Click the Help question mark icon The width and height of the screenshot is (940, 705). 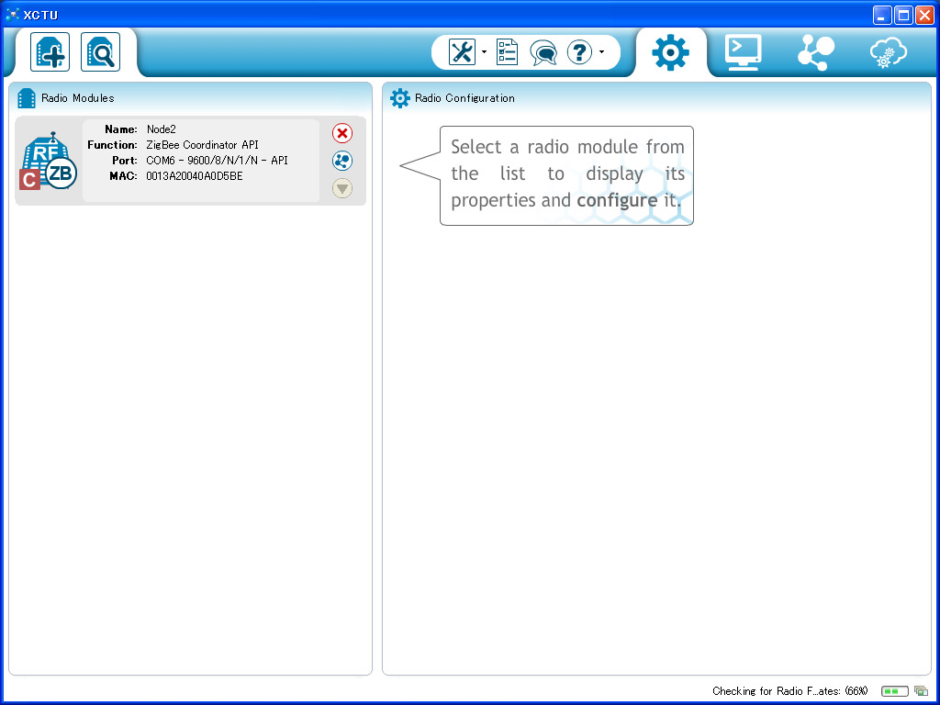coord(580,52)
